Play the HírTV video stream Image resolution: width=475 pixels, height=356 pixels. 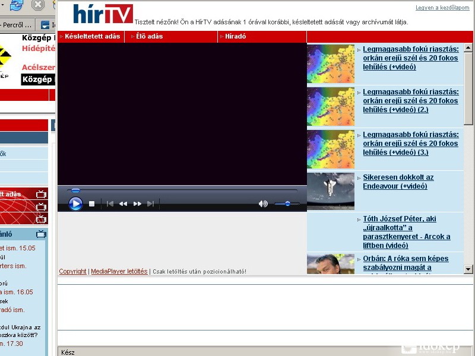click(x=75, y=204)
